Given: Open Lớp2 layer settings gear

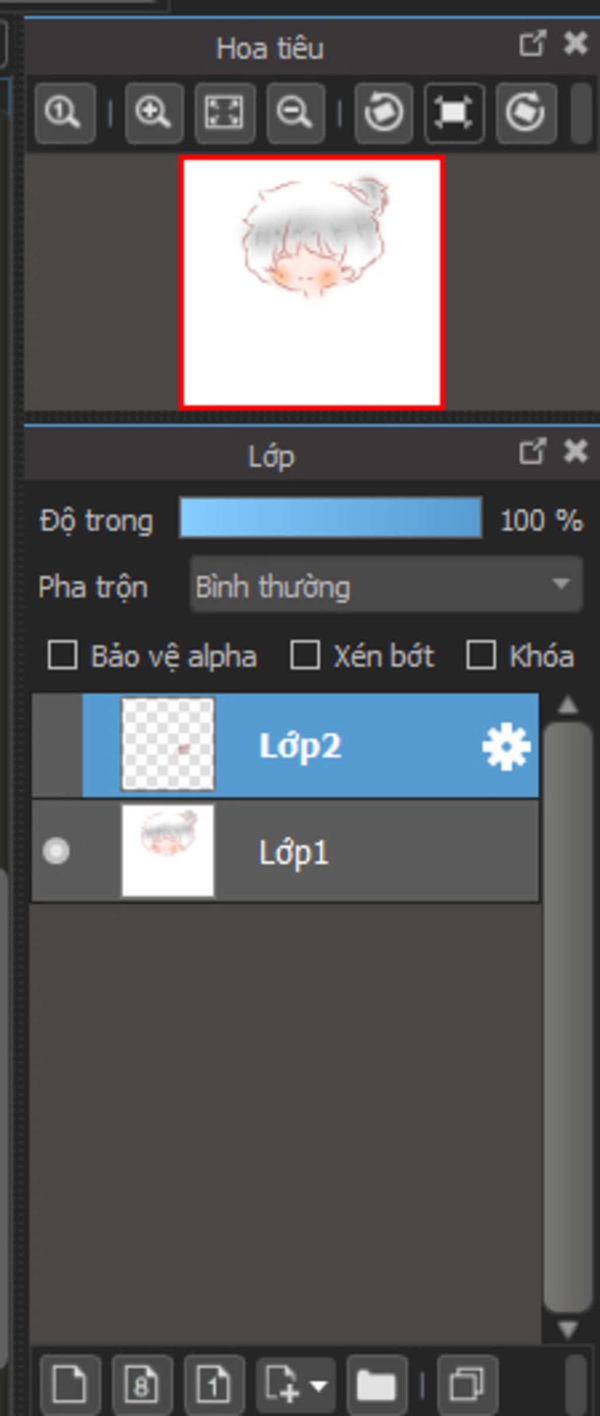Looking at the screenshot, I should coord(506,746).
